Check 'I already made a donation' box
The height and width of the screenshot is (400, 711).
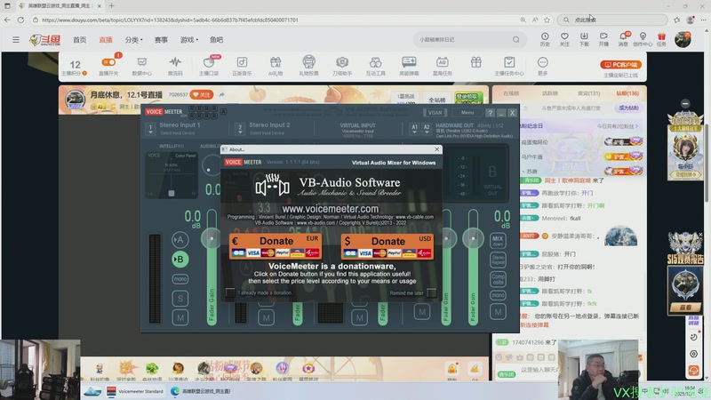click(230, 292)
